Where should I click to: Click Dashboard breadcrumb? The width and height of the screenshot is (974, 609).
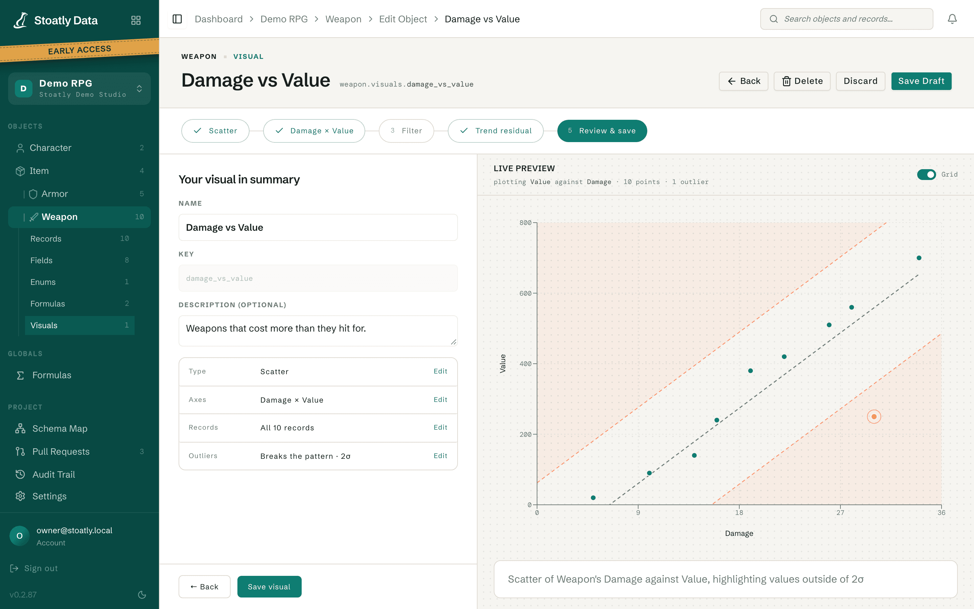(x=218, y=19)
